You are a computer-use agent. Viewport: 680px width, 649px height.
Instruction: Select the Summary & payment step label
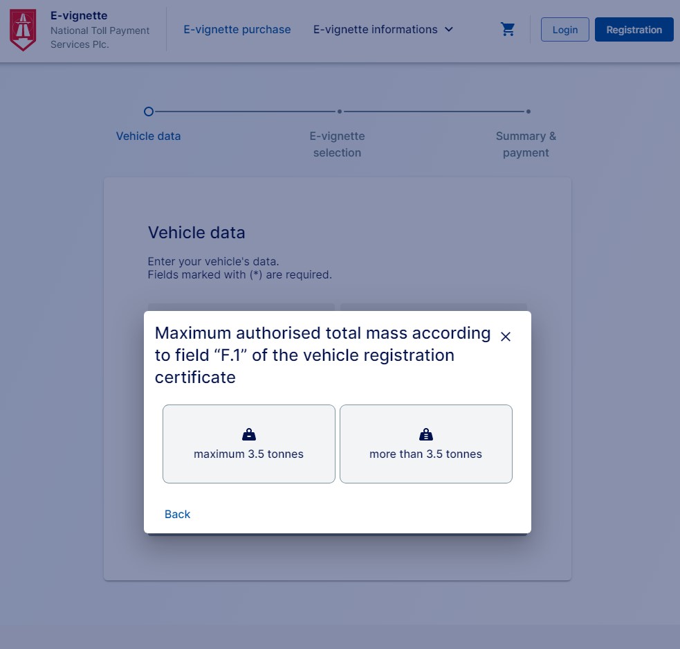tap(526, 144)
